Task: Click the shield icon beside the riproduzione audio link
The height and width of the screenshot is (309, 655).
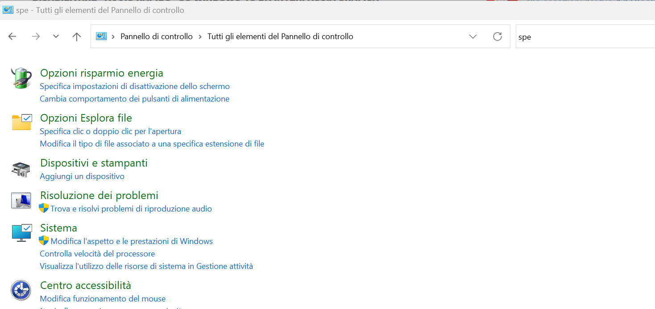Action: coord(44,208)
